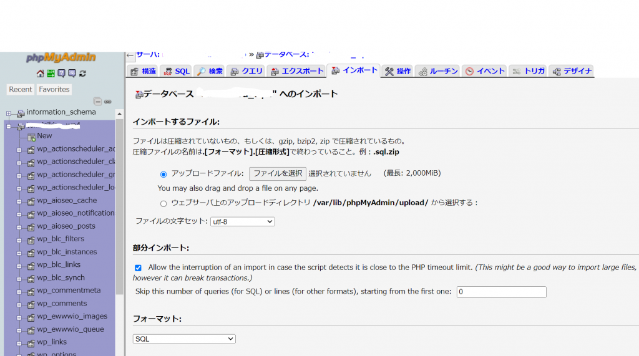
Task: Expand the wp_ewwwio_images table node
Action: pyautogui.click(x=19, y=318)
